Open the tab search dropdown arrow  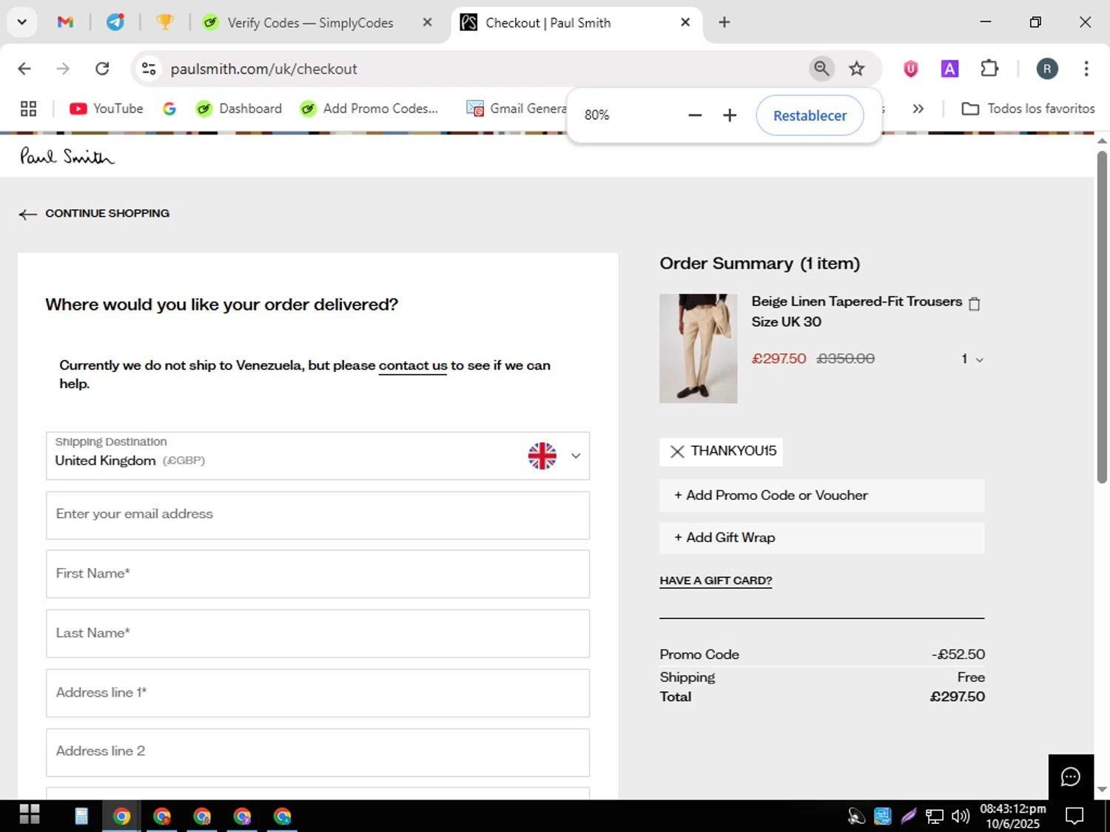click(22, 22)
